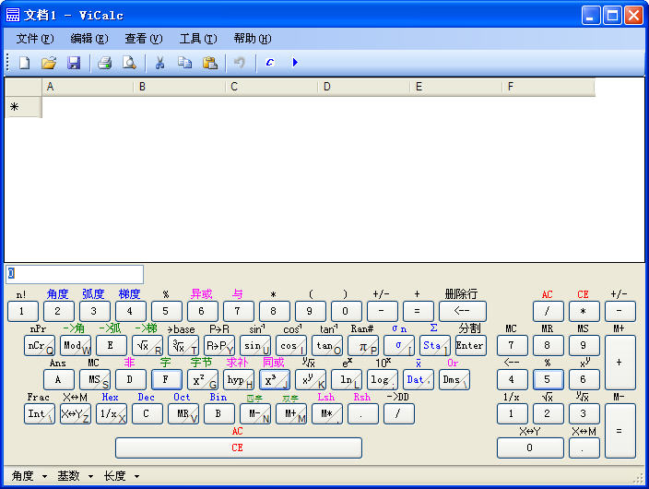Save using the floppy disk icon
The image size is (649, 489).
coord(74,63)
